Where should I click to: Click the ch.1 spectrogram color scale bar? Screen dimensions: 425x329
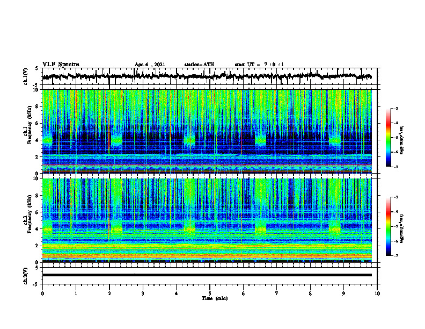388,138
